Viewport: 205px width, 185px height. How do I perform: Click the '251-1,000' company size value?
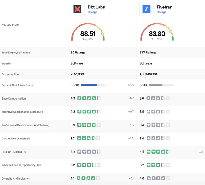(77, 74)
